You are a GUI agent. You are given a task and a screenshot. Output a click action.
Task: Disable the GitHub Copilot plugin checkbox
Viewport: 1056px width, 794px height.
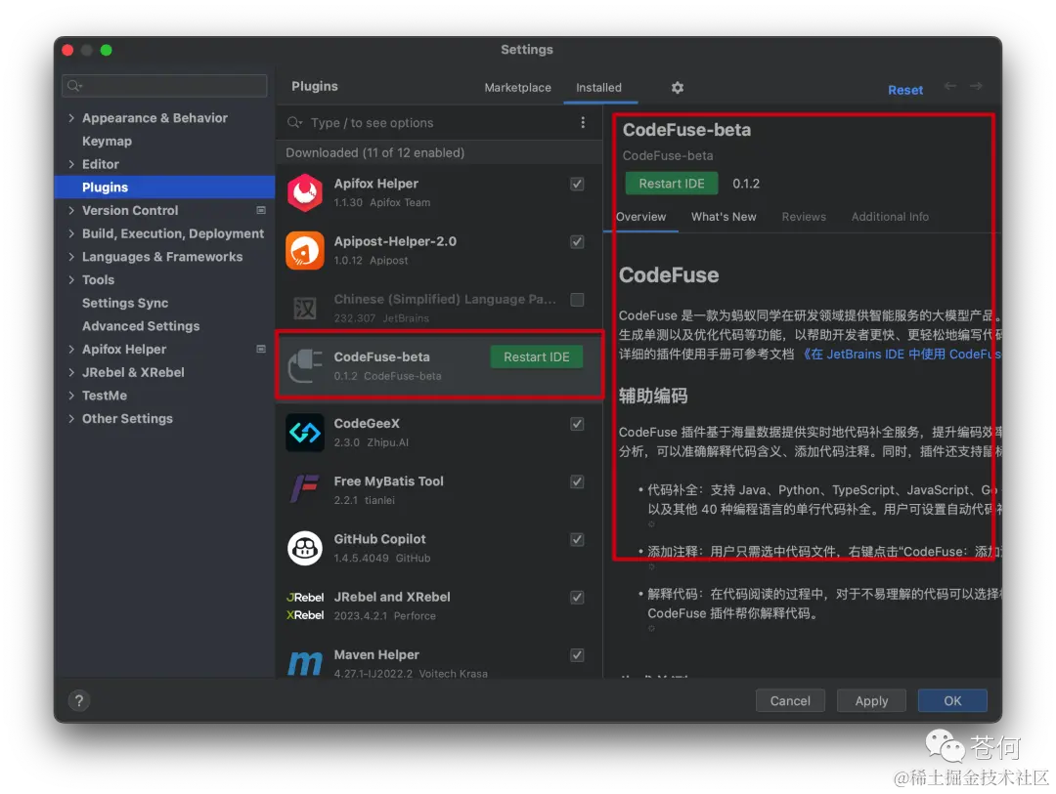577,540
